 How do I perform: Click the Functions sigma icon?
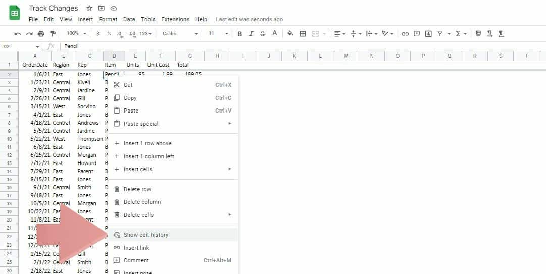pos(458,34)
